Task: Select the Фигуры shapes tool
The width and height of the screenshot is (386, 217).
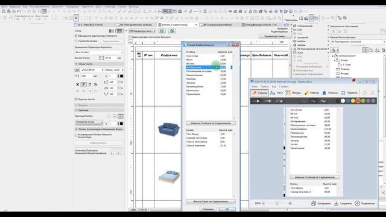Action: click(x=293, y=93)
